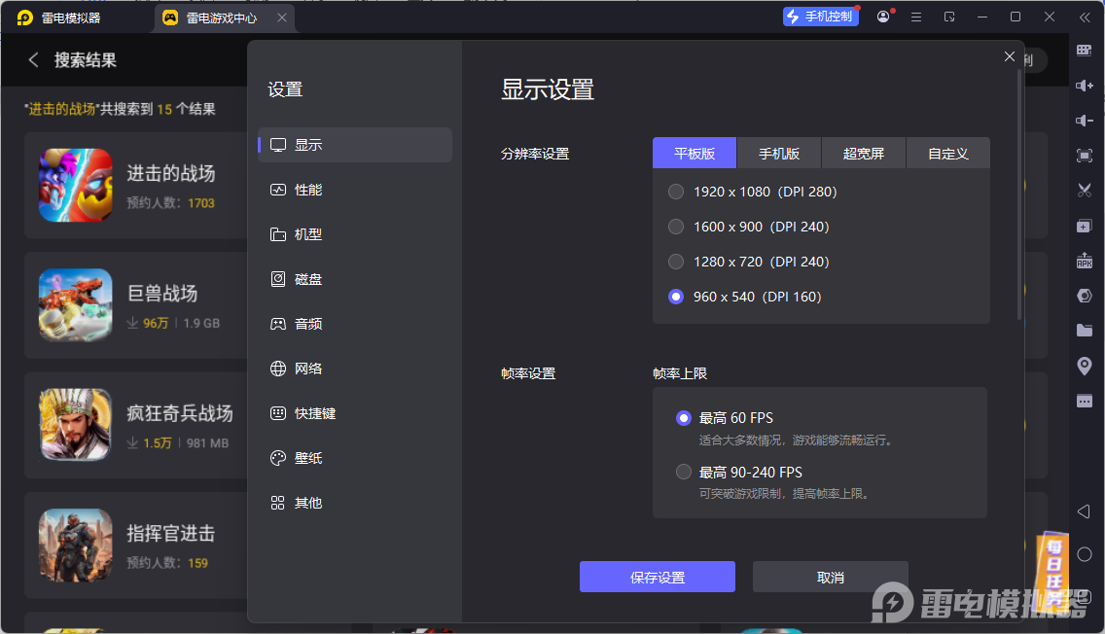Close the 雷电游戏中心 tab
The image size is (1105, 634).
point(282,18)
